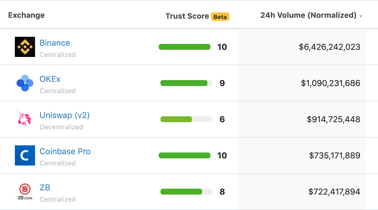This screenshot has width=378, height=210.
Task: Click the ZB.com exchange logo
Action: [25, 191]
